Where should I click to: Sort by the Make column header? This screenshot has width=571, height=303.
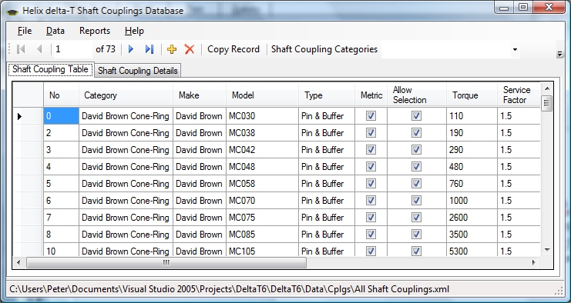point(200,95)
